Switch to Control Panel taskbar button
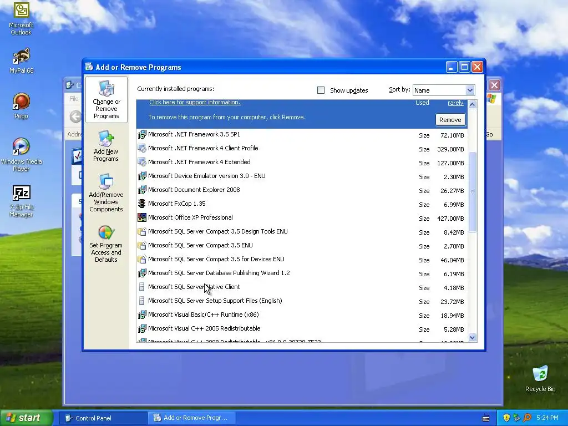568x426 pixels. (103, 418)
